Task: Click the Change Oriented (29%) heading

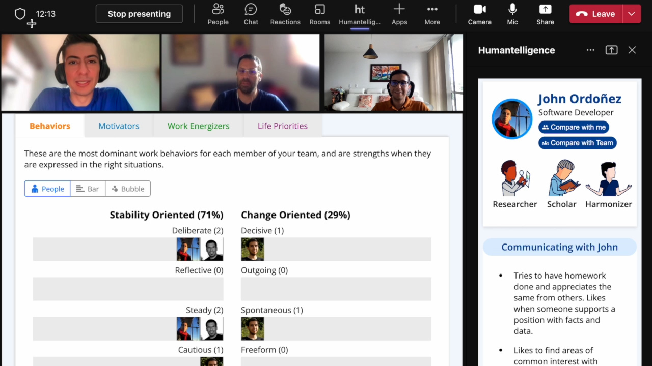Action: click(x=295, y=215)
